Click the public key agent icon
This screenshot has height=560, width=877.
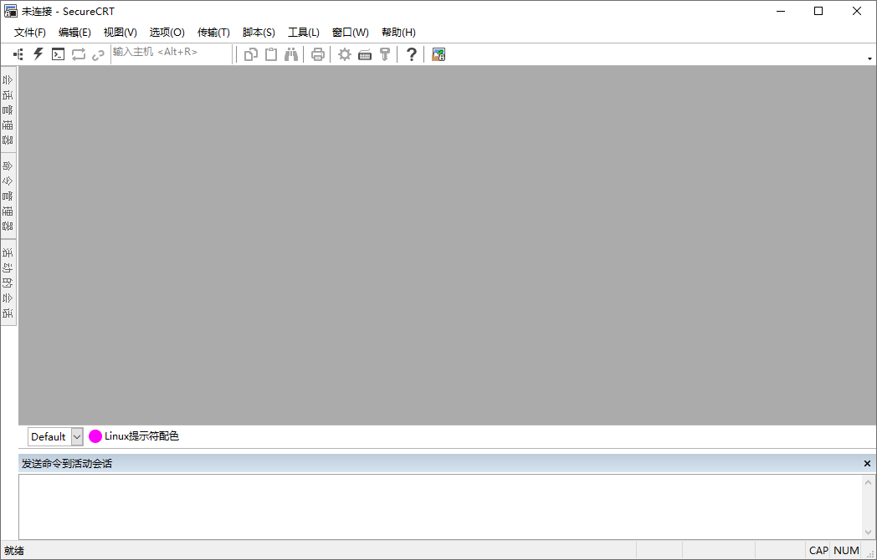385,54
